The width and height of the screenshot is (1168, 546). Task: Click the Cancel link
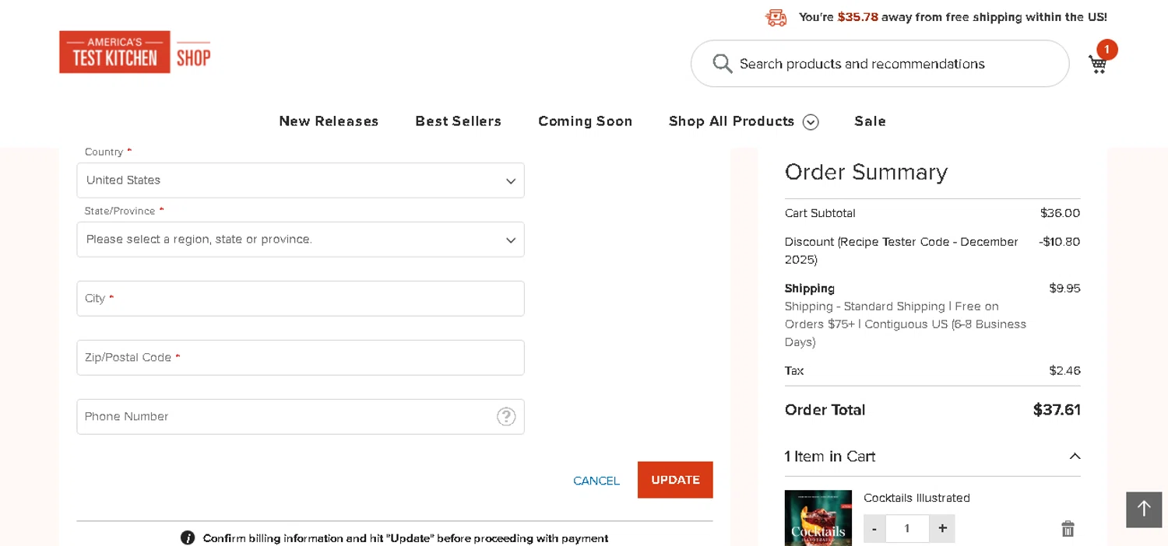tap(596, 481)
